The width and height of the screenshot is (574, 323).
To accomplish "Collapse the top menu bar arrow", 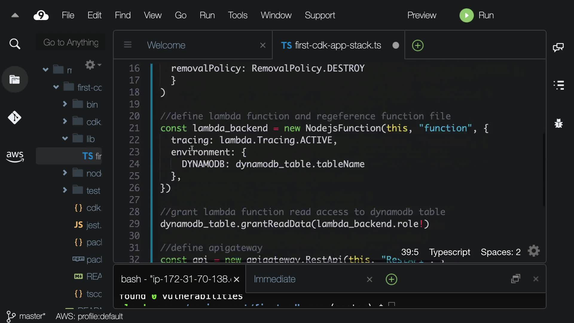I will pyautogui.click(x=15, y=15).
